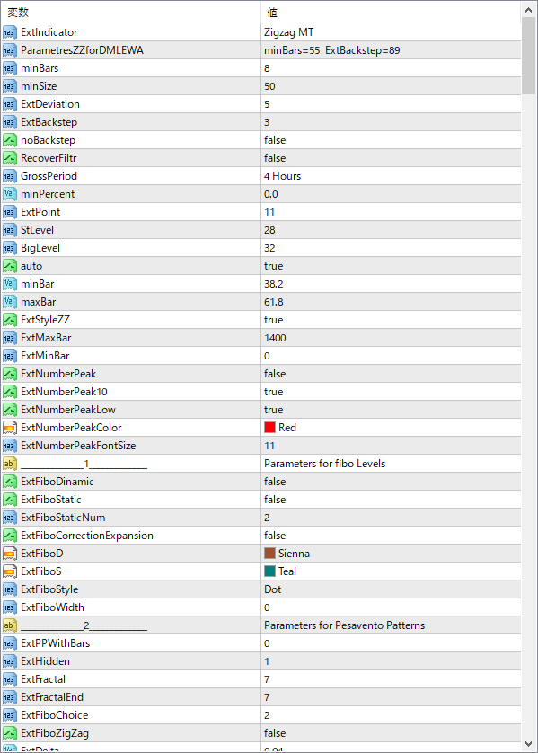Viewport: 538px width, 753px height.
Task: Click the double-type icon next to maxBar
Action: (x=10, y=302)
